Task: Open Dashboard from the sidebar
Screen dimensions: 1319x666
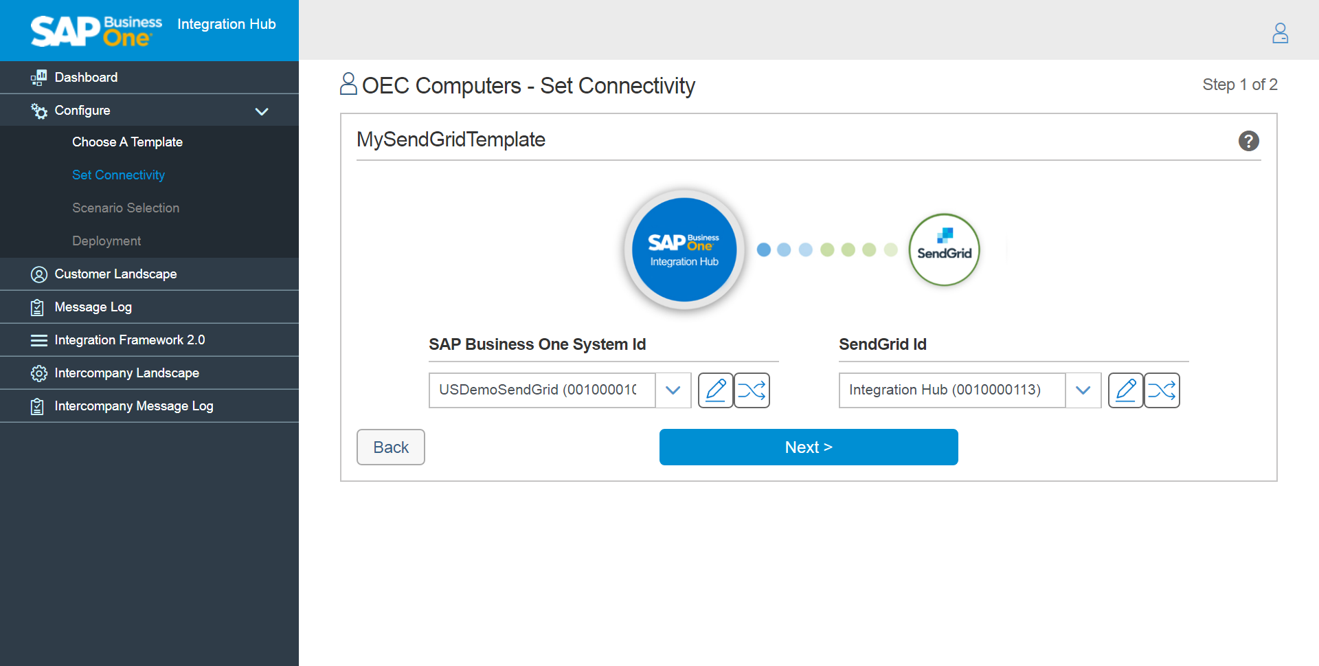Action: coord(86,78)
